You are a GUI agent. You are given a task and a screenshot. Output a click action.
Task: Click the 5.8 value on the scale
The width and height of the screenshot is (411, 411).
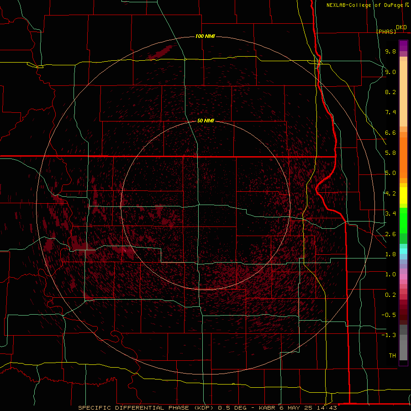click(390, 153)
